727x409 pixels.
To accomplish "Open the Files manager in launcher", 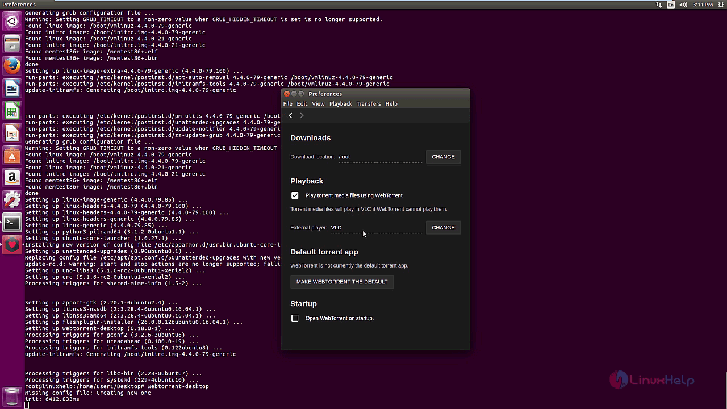I will click(12, 44).
